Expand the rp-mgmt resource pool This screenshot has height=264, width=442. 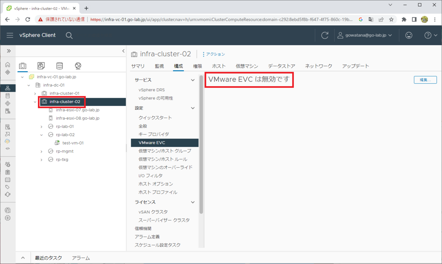click(42, 151)
